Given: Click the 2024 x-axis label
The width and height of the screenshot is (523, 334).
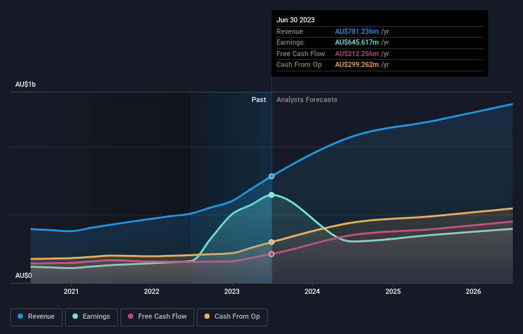Looking at the screenshot, I should pyautogui.click(x=312, y=291).
